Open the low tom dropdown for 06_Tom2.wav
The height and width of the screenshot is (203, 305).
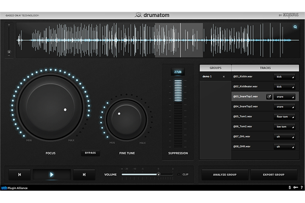click(x=283, y=126)
